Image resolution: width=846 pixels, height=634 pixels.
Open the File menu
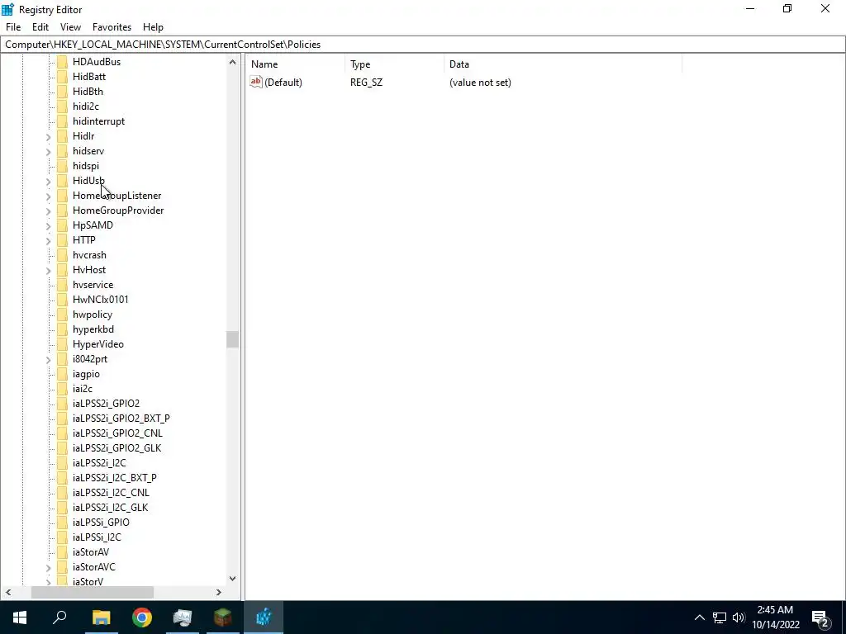tap(13, 27)
